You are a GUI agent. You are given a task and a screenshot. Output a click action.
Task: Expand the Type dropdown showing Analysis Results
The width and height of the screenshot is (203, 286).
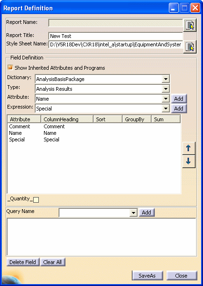point(166,89)
